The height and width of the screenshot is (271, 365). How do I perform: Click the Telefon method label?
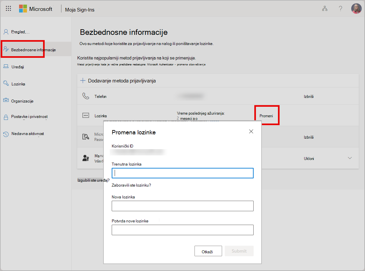point(100,96)
